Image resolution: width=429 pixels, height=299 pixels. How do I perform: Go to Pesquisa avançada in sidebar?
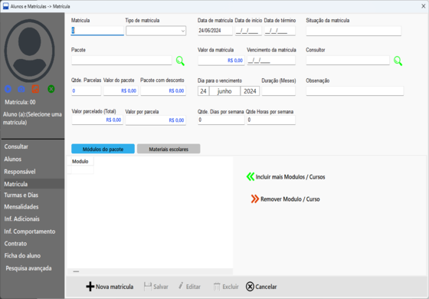click(x=28, y=268)
